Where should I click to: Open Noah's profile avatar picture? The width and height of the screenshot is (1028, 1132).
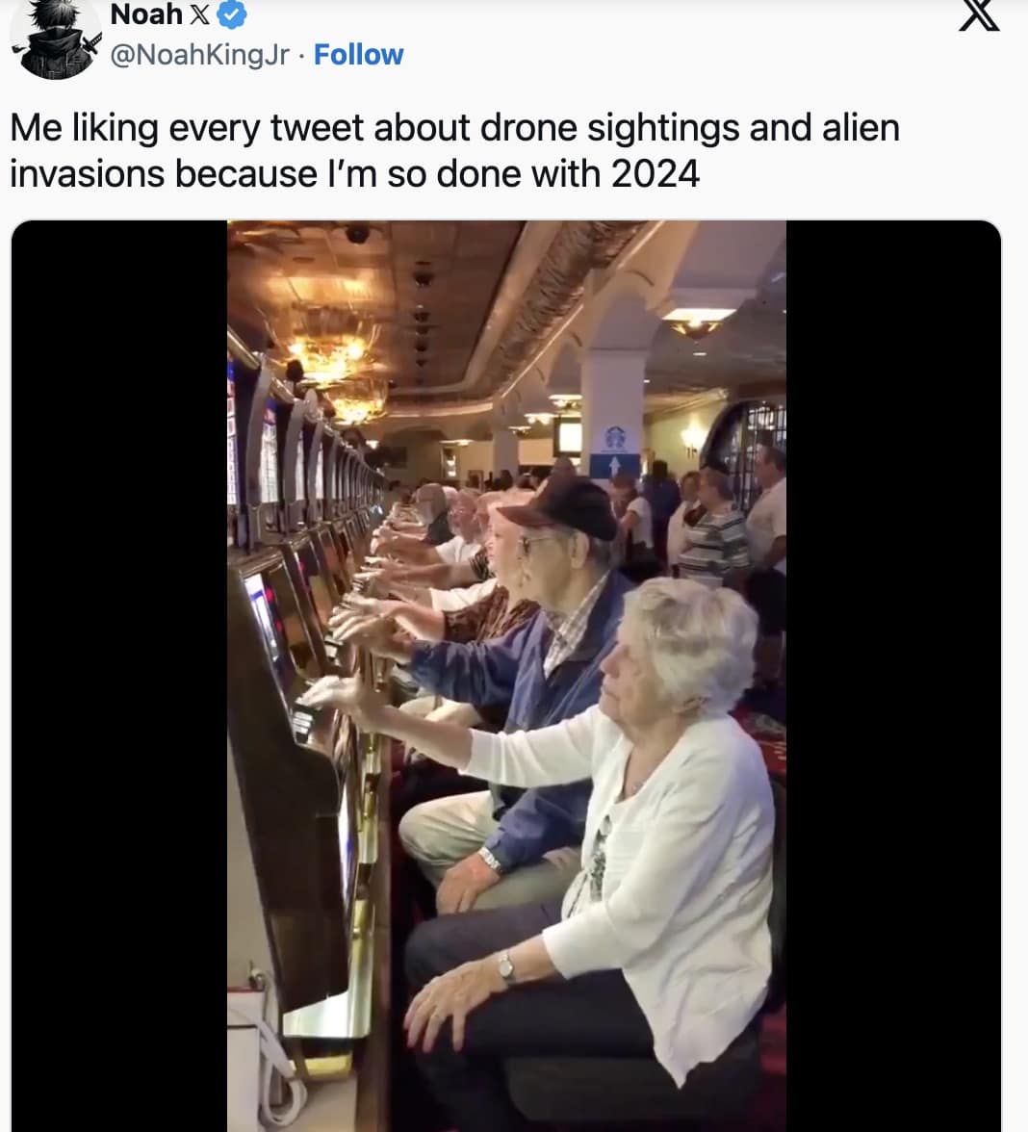point(56,37)
